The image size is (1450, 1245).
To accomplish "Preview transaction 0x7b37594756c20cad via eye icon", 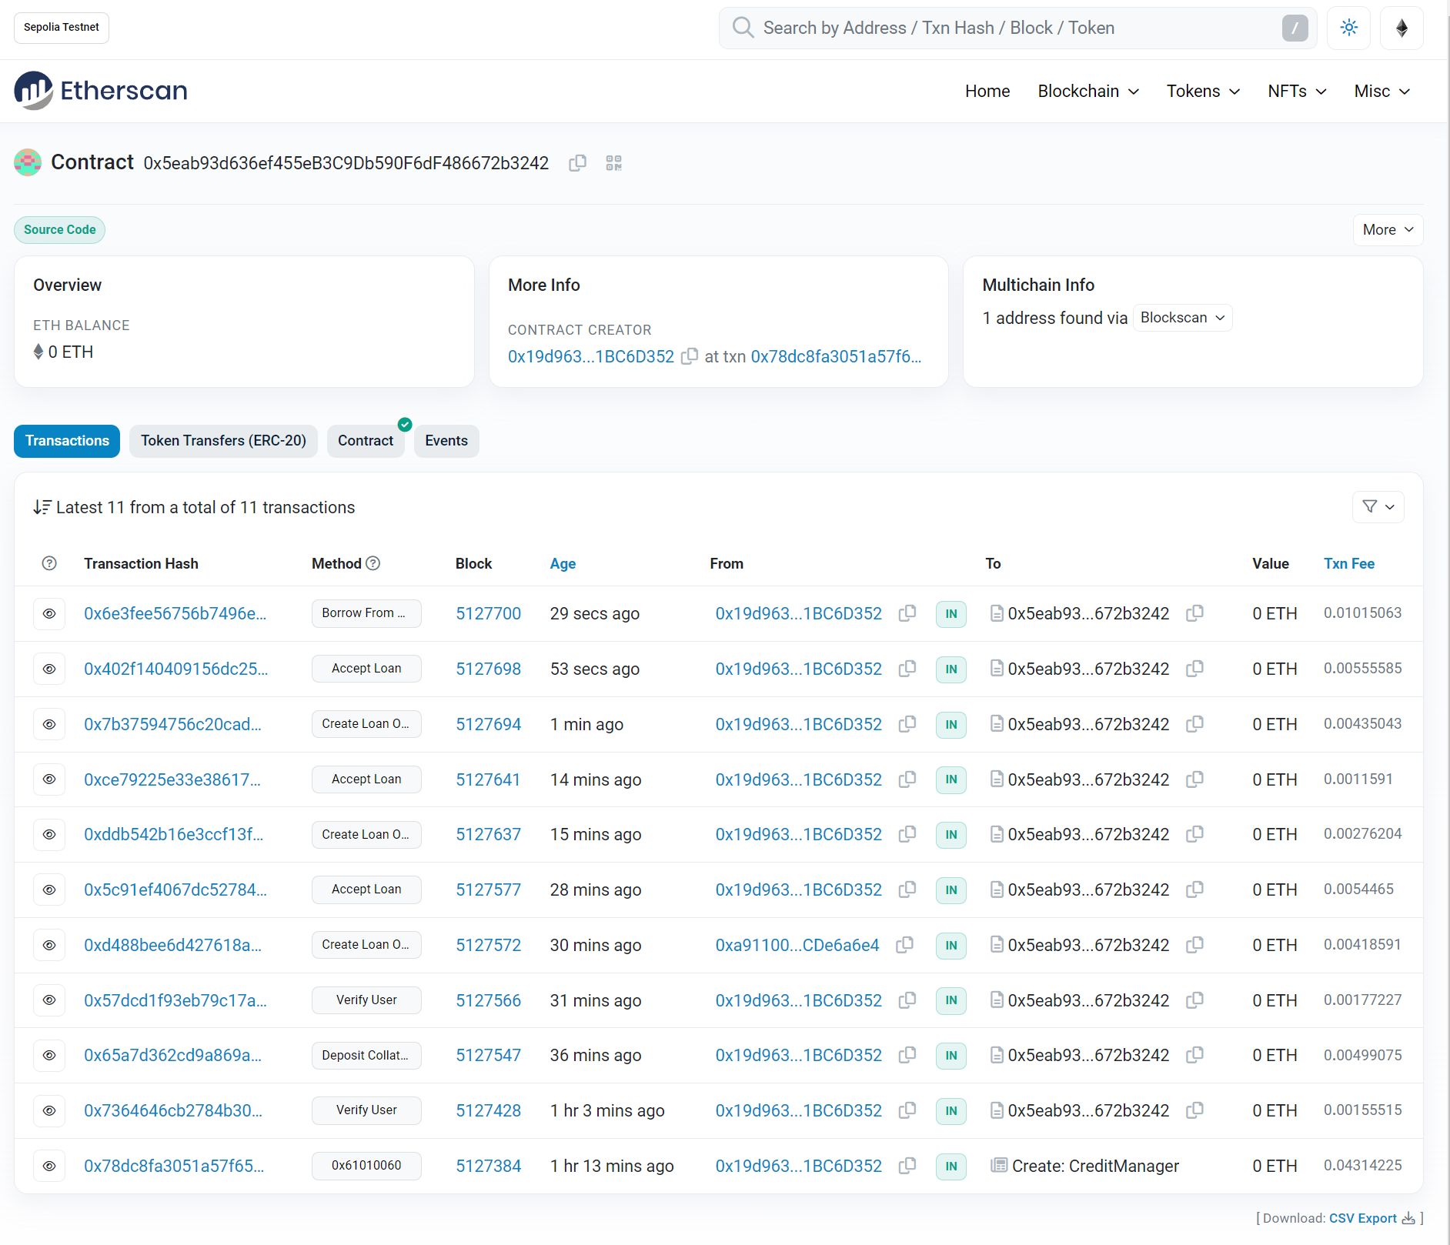I will click(x=49, y=724).
